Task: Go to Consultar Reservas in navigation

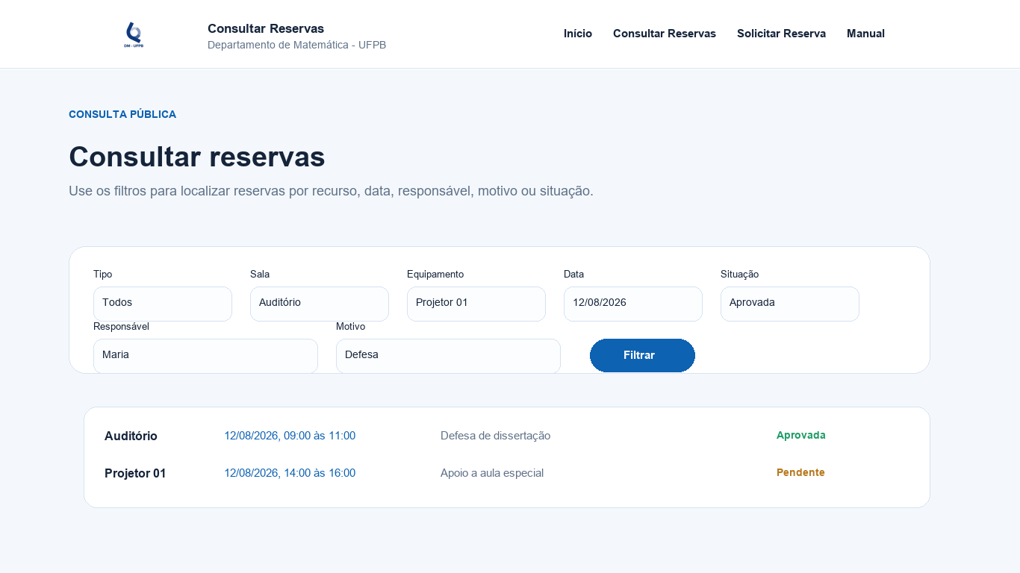Action: click(665, 34)
